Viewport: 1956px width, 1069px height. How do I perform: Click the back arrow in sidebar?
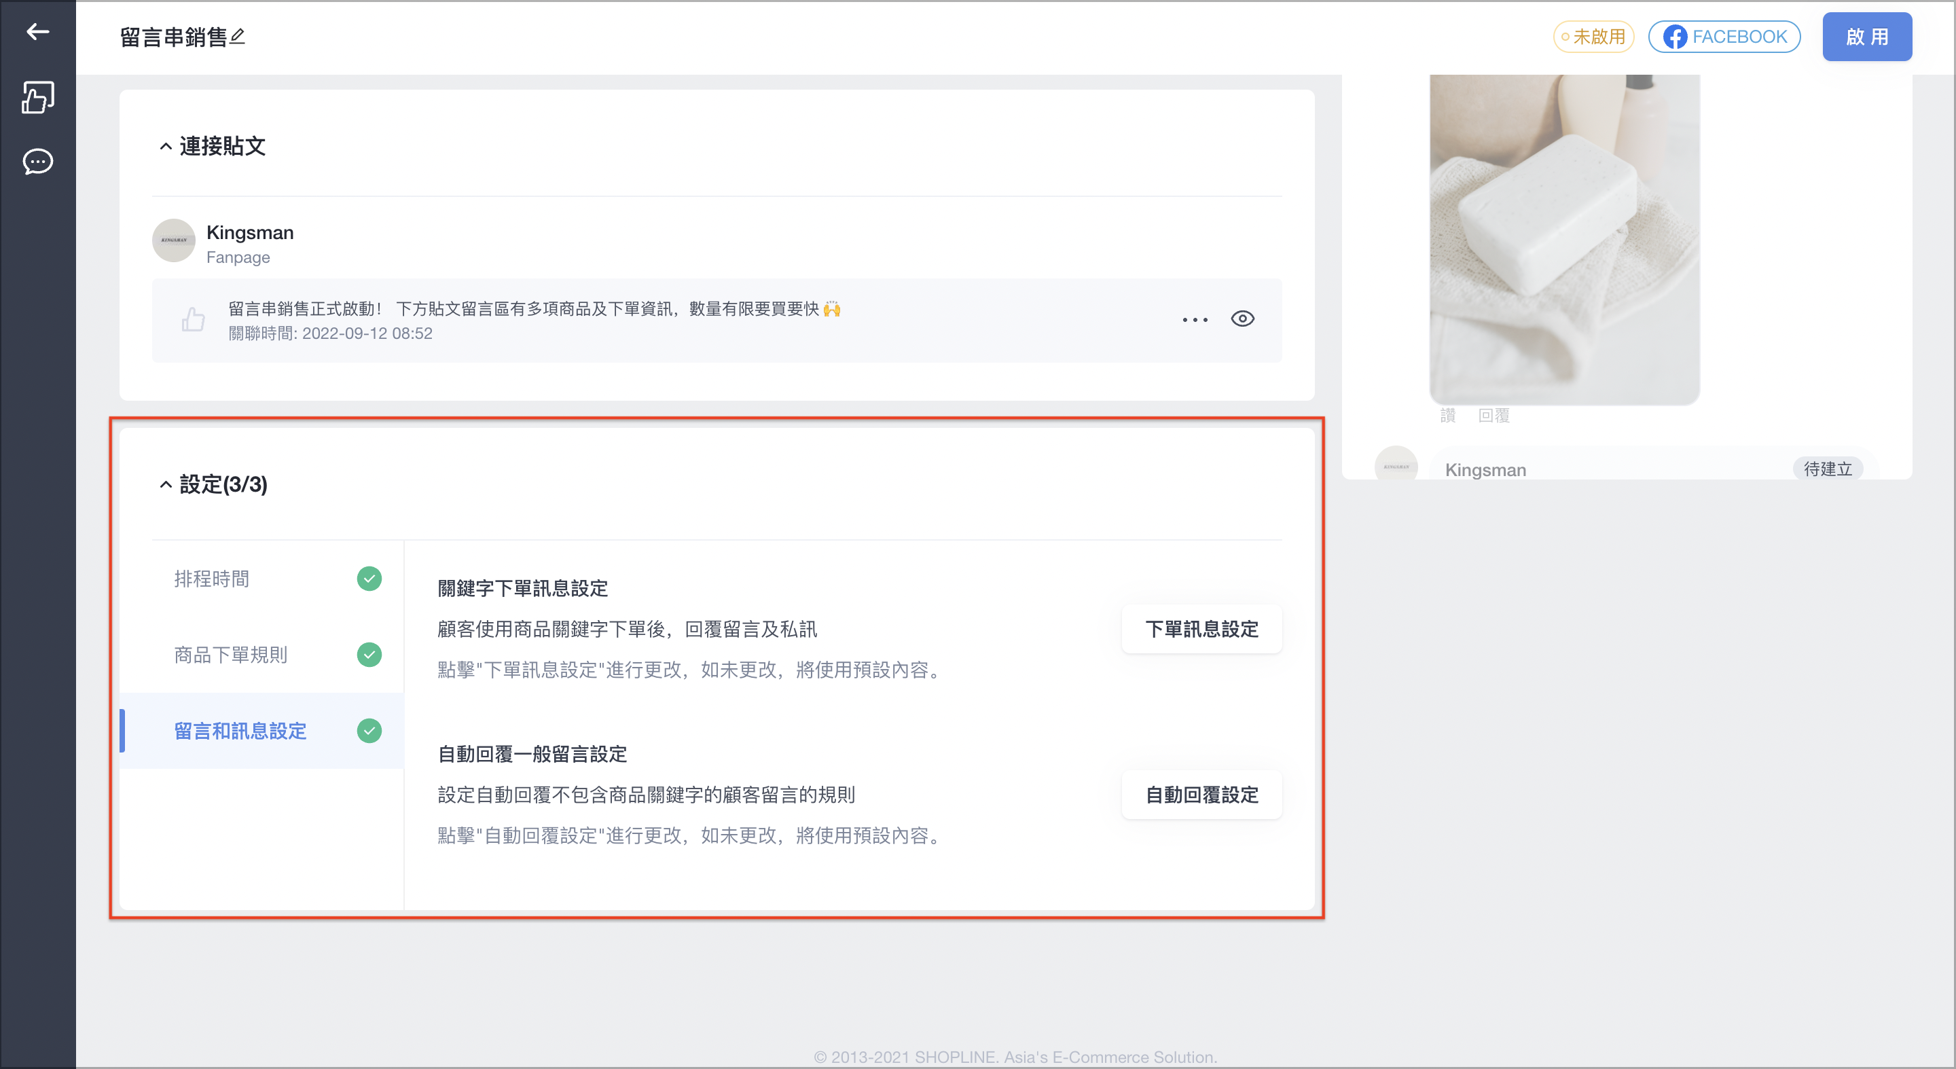[37, 31]
